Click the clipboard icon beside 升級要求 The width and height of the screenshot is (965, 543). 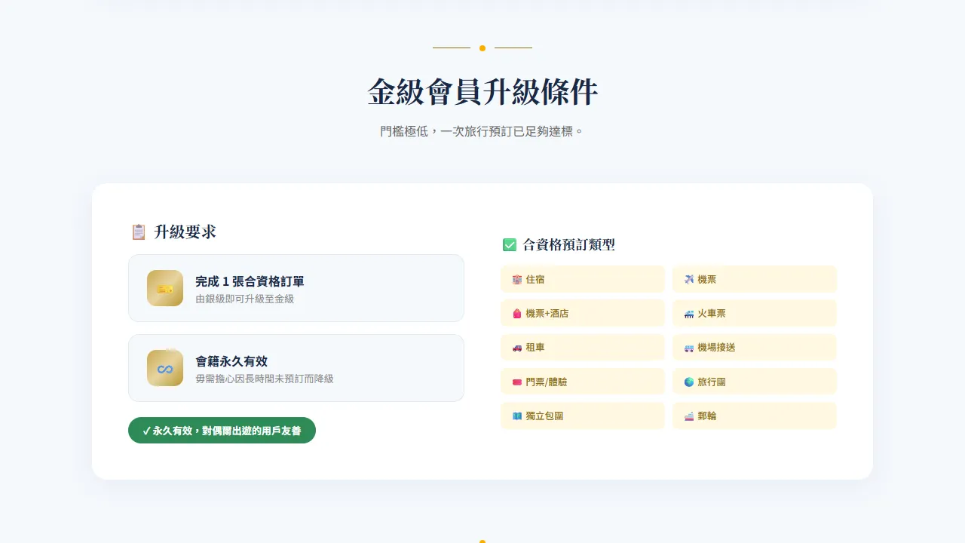point(138,232)
